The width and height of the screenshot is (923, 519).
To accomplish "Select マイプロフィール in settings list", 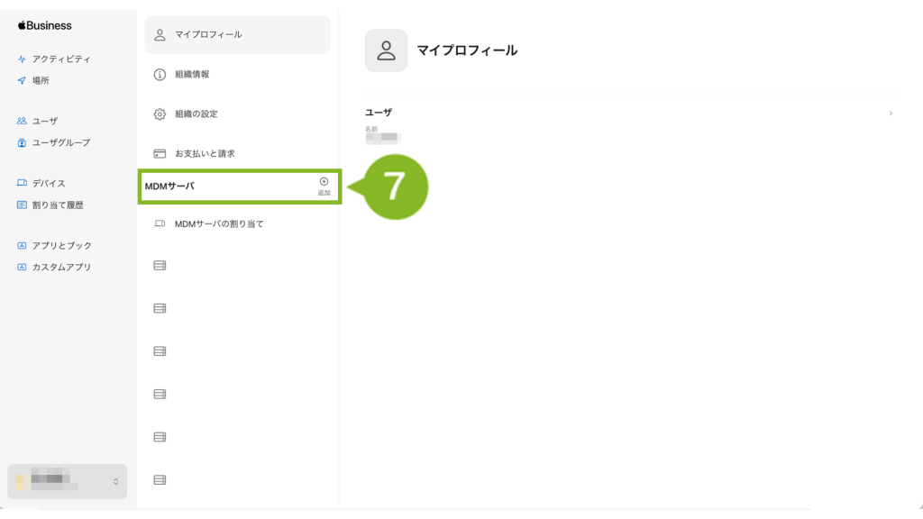I will (238, 35).
